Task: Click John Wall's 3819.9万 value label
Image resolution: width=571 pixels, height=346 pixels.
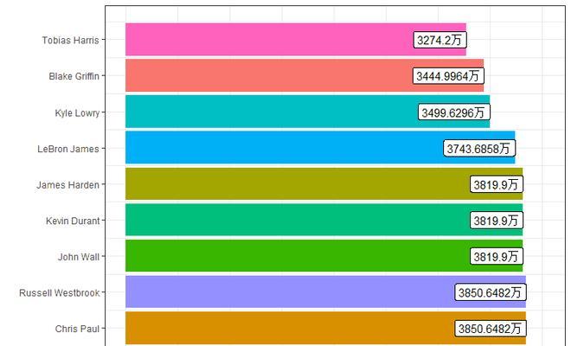Action: (497, 257)
